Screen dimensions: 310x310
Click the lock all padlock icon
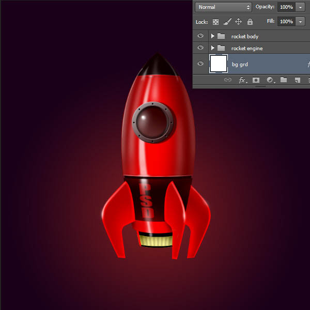point(250,22)
